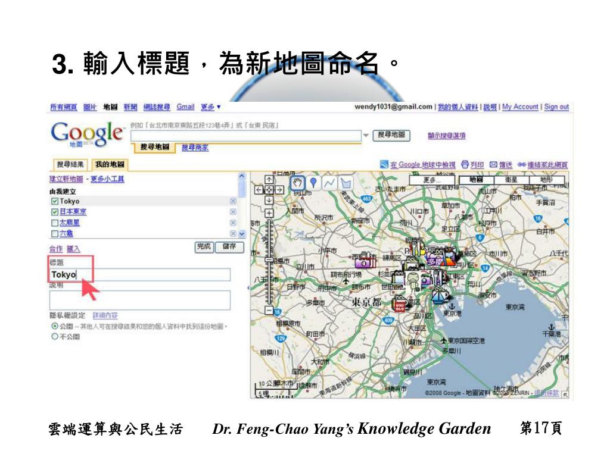Delete the 日本東京 map with its X icon

tap(233, 212)
